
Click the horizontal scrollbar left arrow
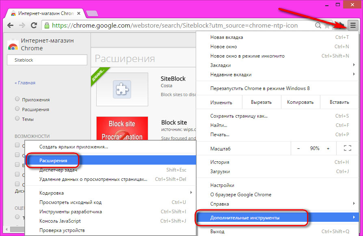point(6,229)
